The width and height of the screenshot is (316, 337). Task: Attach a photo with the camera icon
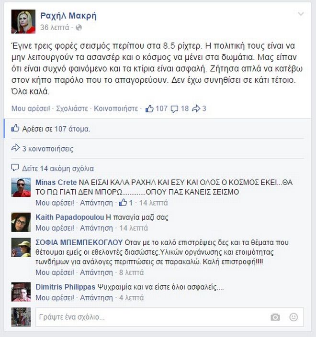point(275,317)
